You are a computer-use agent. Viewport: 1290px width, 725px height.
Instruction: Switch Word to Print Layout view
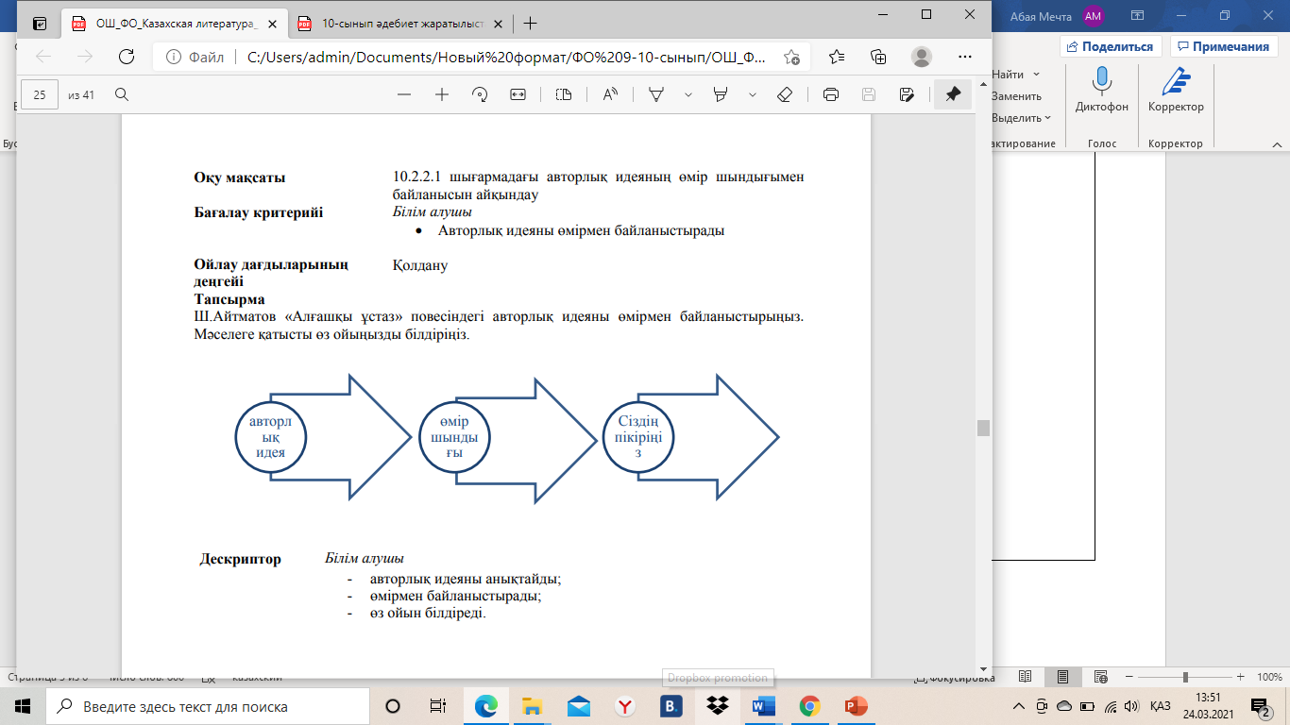click(x=1063, y=678)
